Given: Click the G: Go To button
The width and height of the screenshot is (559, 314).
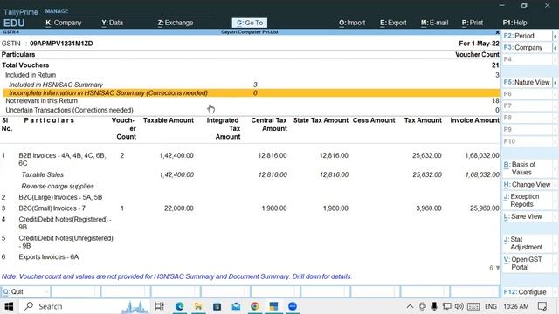Looking at the screenshot, I should (x=250, y=23).
